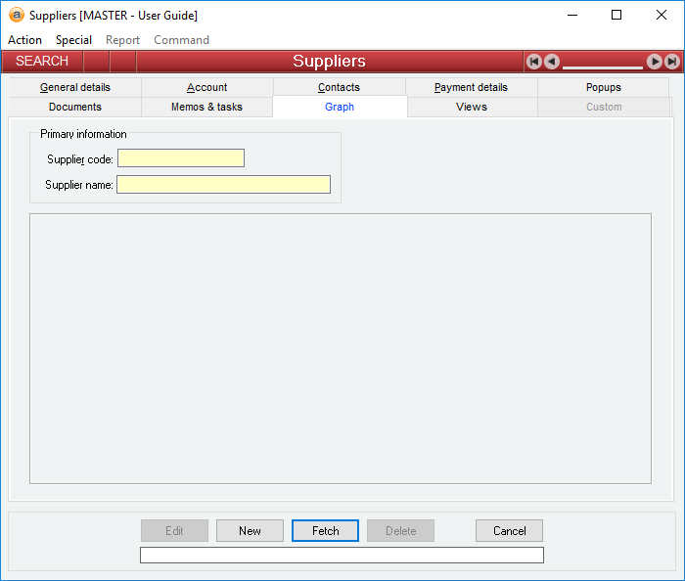This screenshot has width=685, height=581.
Task: Click the Suppliers app icon in title bar
Action: point(16,15)
